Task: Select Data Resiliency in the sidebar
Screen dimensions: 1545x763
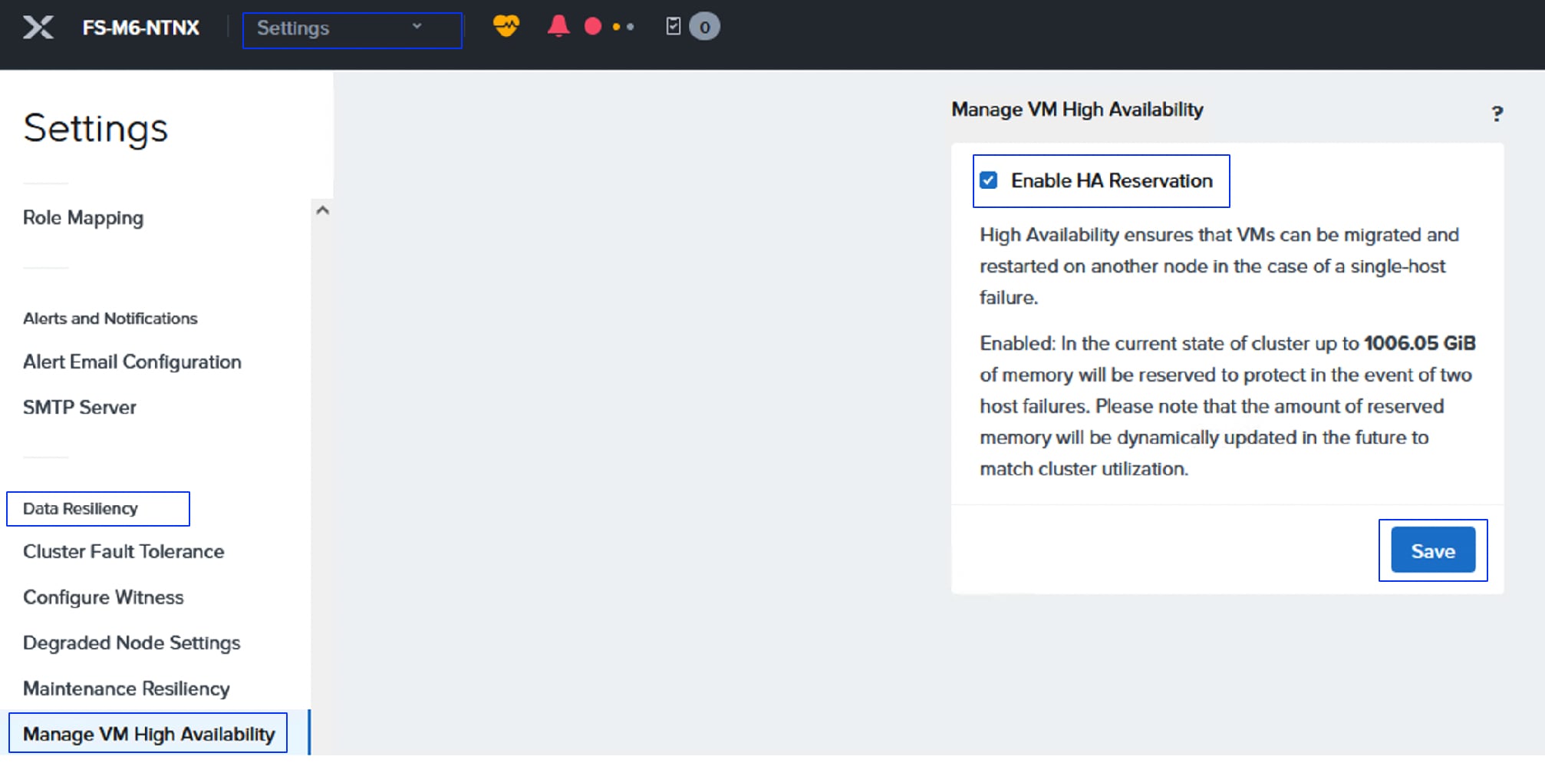Action: coord(80,508)
